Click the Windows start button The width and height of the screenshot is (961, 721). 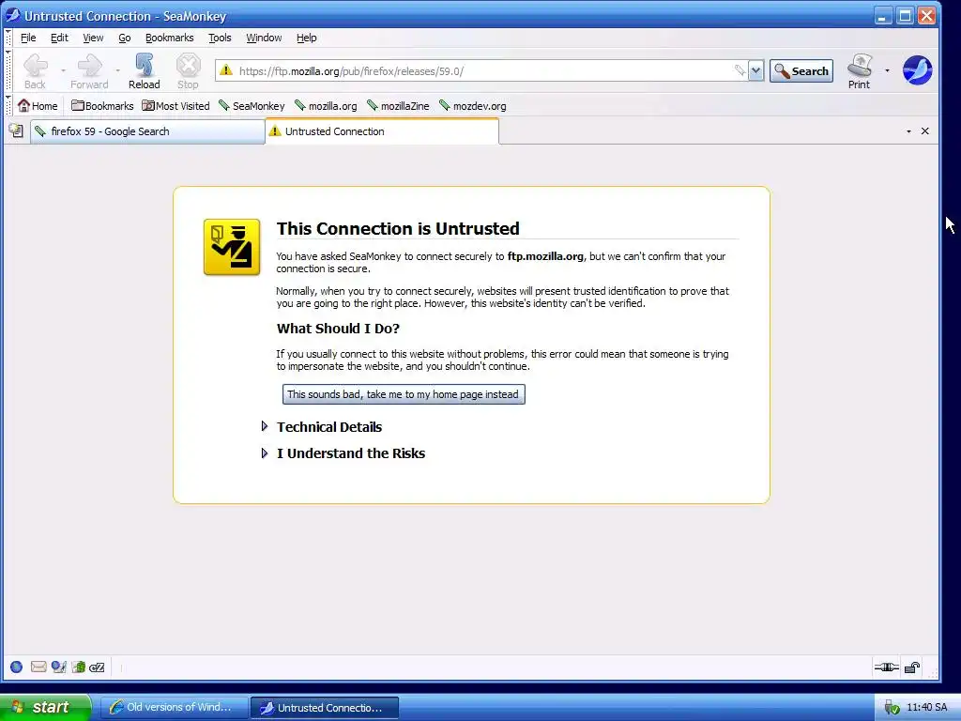click(x=45, y=707)
